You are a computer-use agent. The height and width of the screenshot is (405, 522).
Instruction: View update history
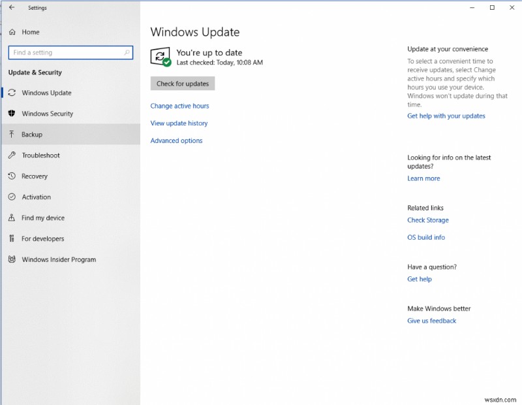(x=179, y=123)
